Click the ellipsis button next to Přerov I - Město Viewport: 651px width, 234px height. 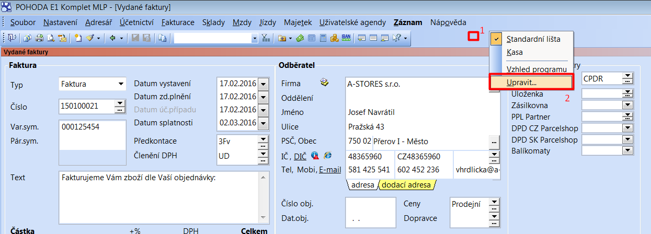493,142
